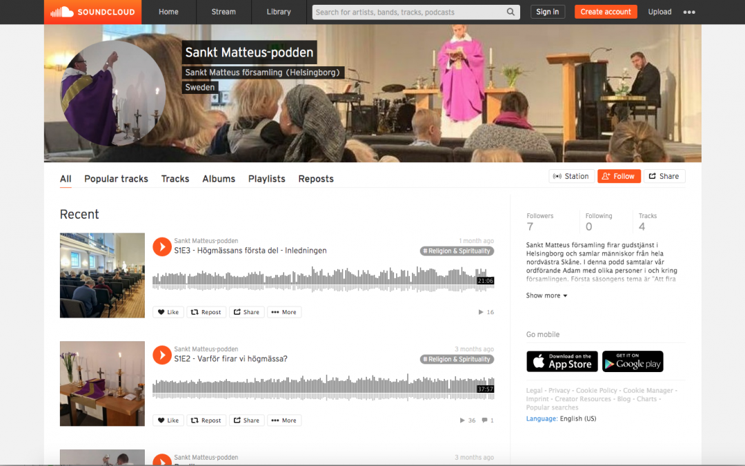Open the Legal footer link

click(534, 390)
